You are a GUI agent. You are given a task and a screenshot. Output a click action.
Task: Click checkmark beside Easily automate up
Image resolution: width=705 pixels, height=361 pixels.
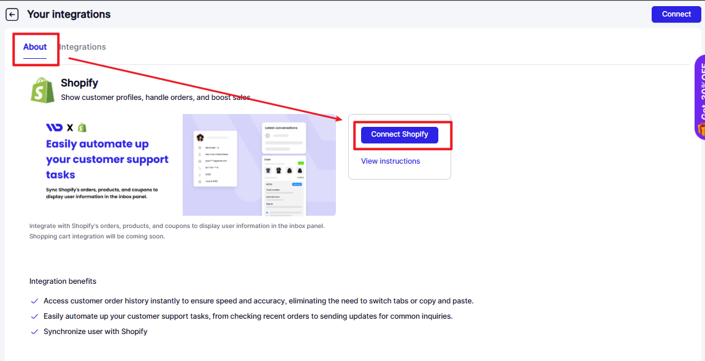(x=34, y=316)
